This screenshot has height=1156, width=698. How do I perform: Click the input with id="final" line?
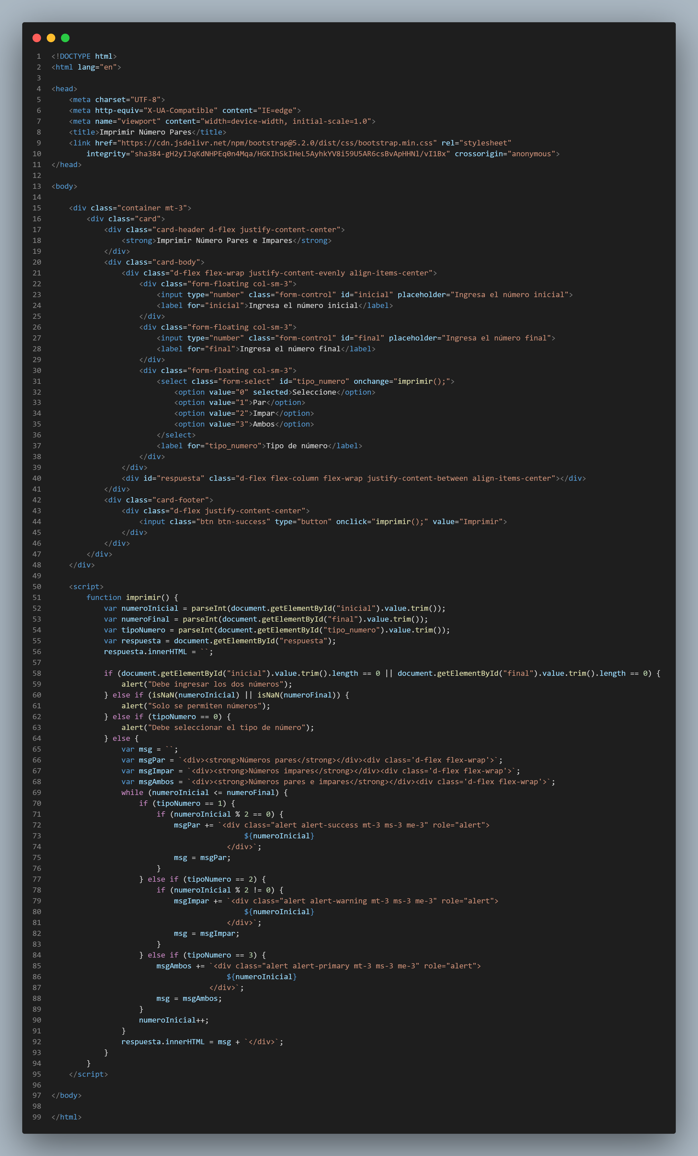click(356, 338)
